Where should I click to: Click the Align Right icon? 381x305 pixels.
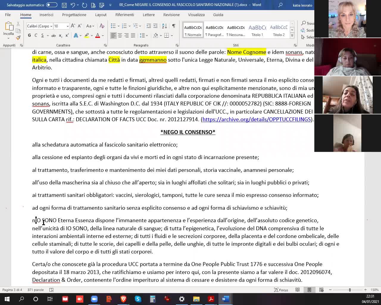pyautogui.click(x=127, y=35)
